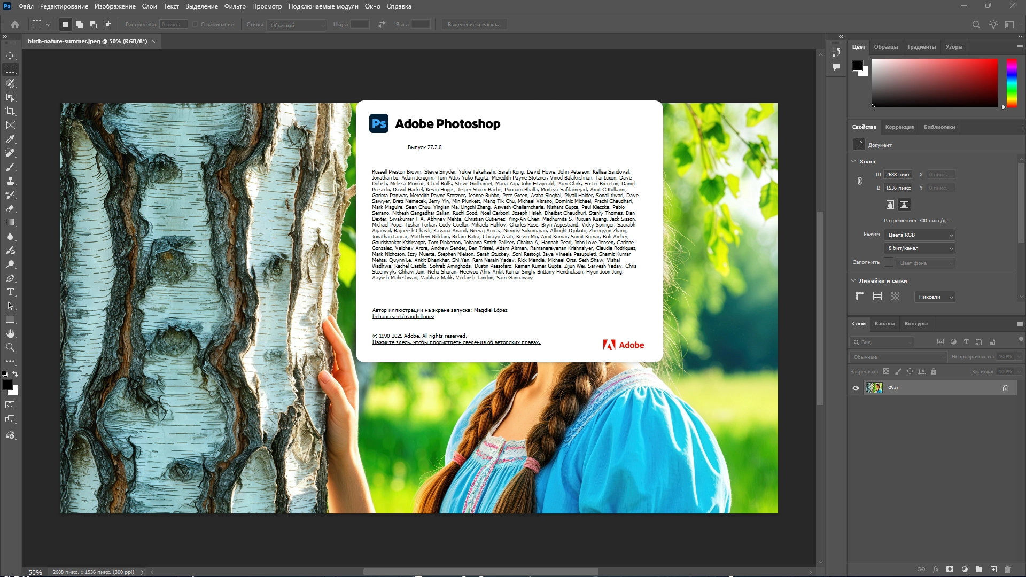Enable the Сглаживание checkbox

pyautogui.click(x=196, y=25)
